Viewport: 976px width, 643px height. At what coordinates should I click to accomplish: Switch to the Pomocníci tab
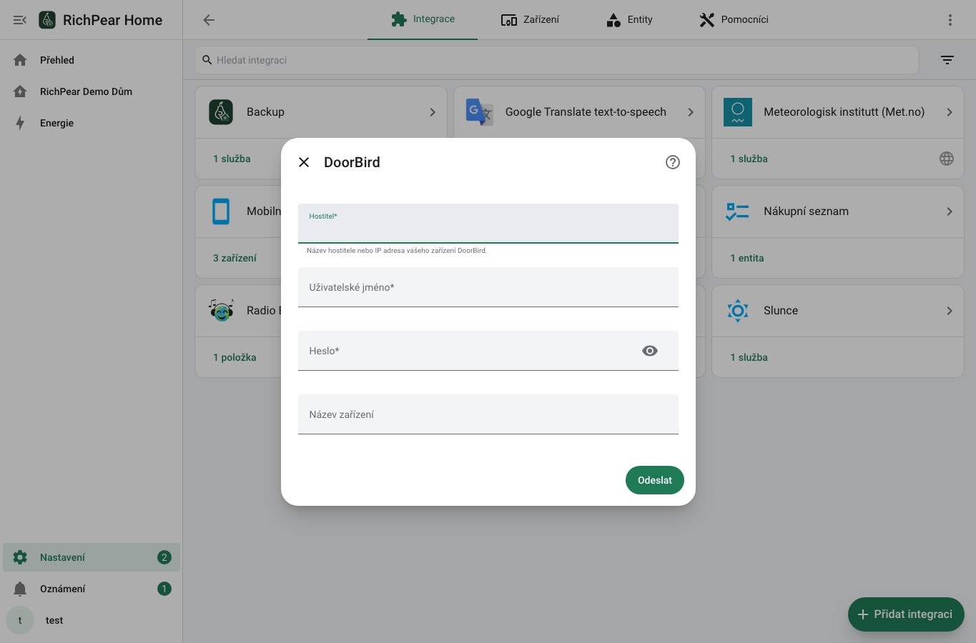point(734,19)
